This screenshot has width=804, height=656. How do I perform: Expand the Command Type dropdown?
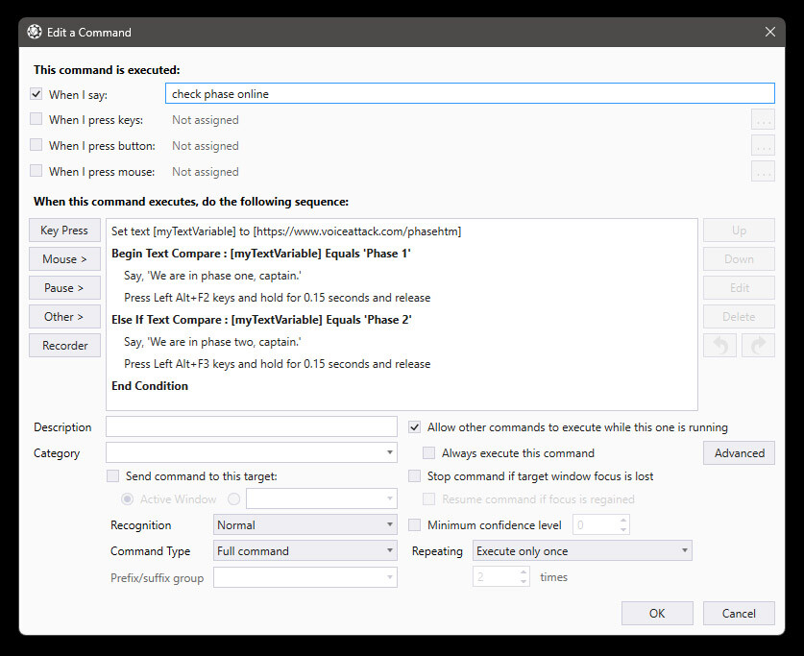(305, 550)
